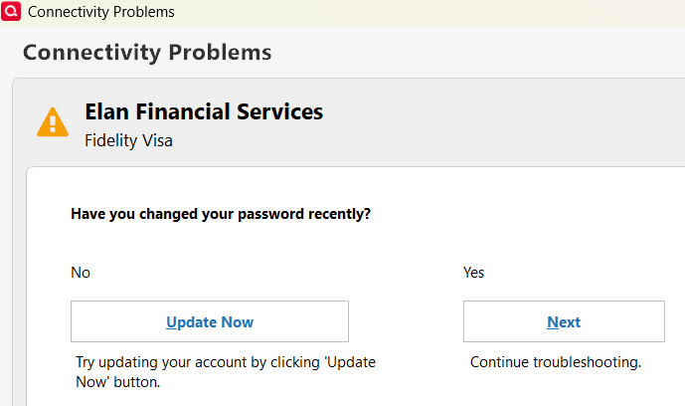
Task: Click the underlined 'Update Now' link text
Action: click(x=210, y=322)
